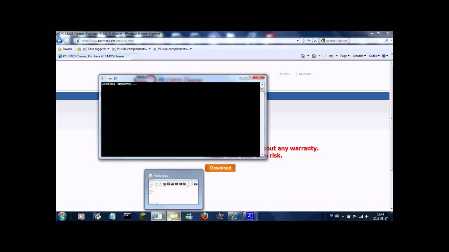
Task: Open Internet Explorer taskbar icon
Action: pyautogui.click(x=235, y=217)
